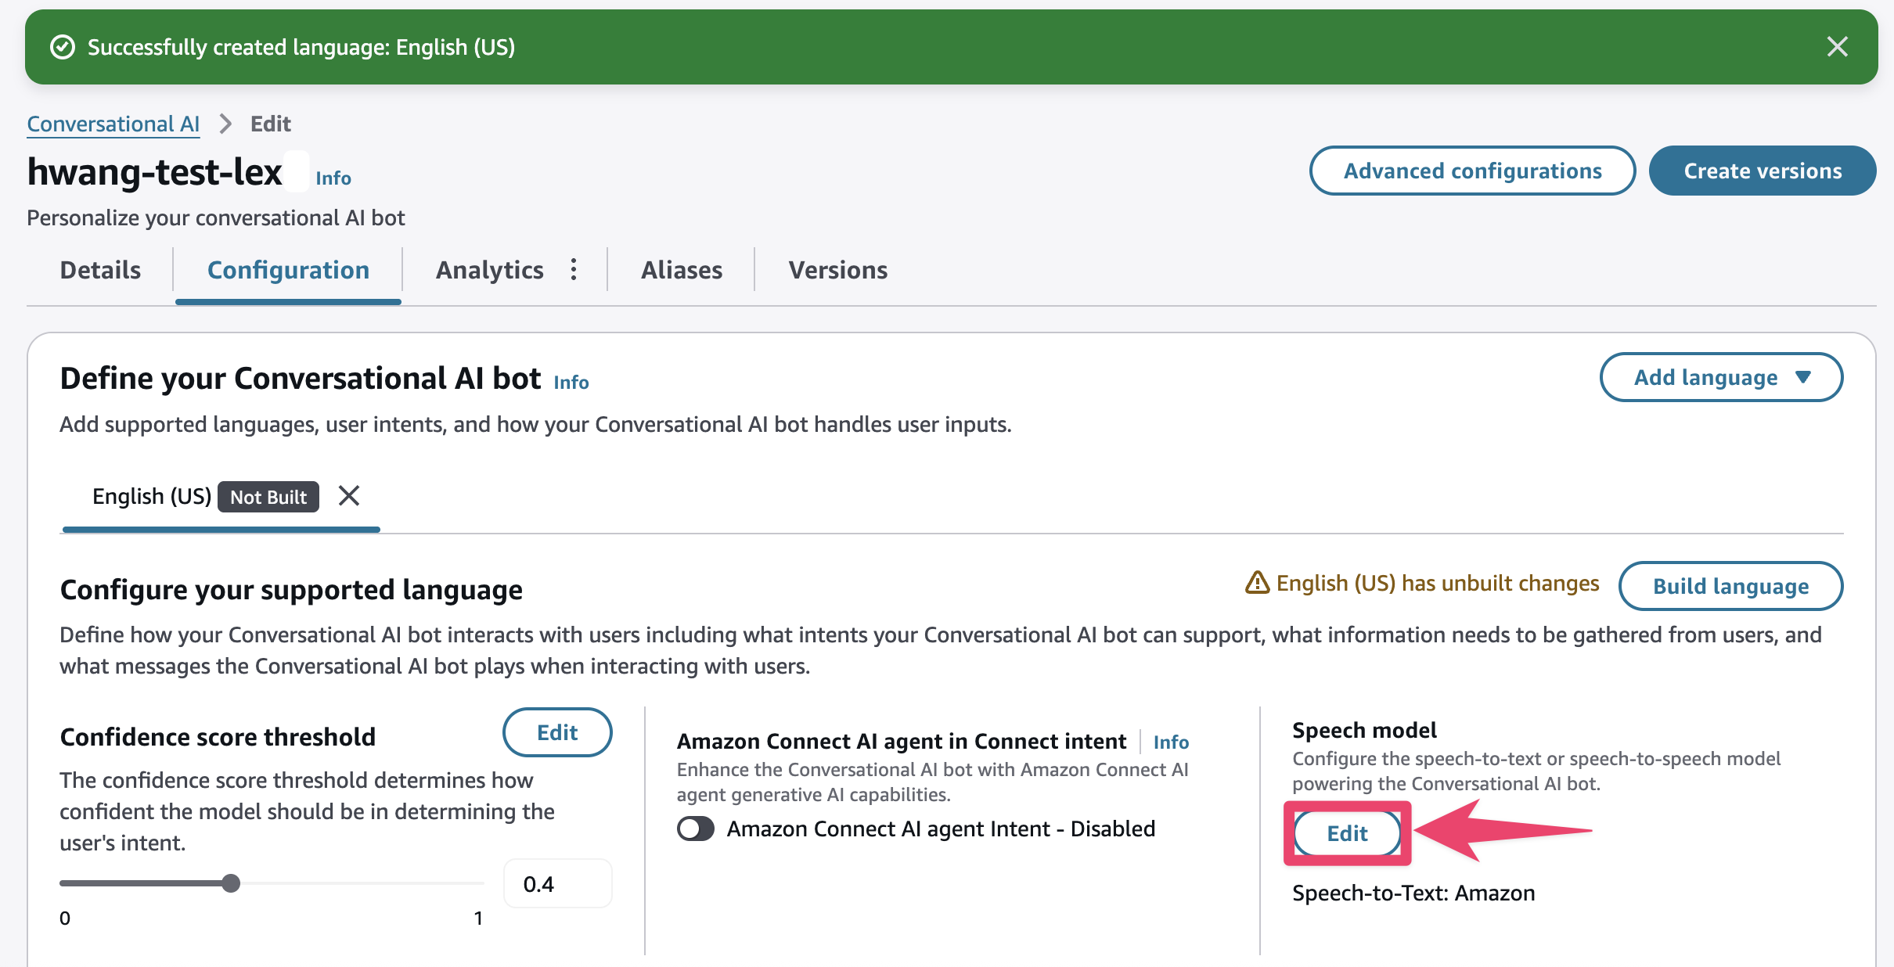Screen dimensions: 1894x967
Task: Click the Create versions button
Action: (x=1762, y=171)
